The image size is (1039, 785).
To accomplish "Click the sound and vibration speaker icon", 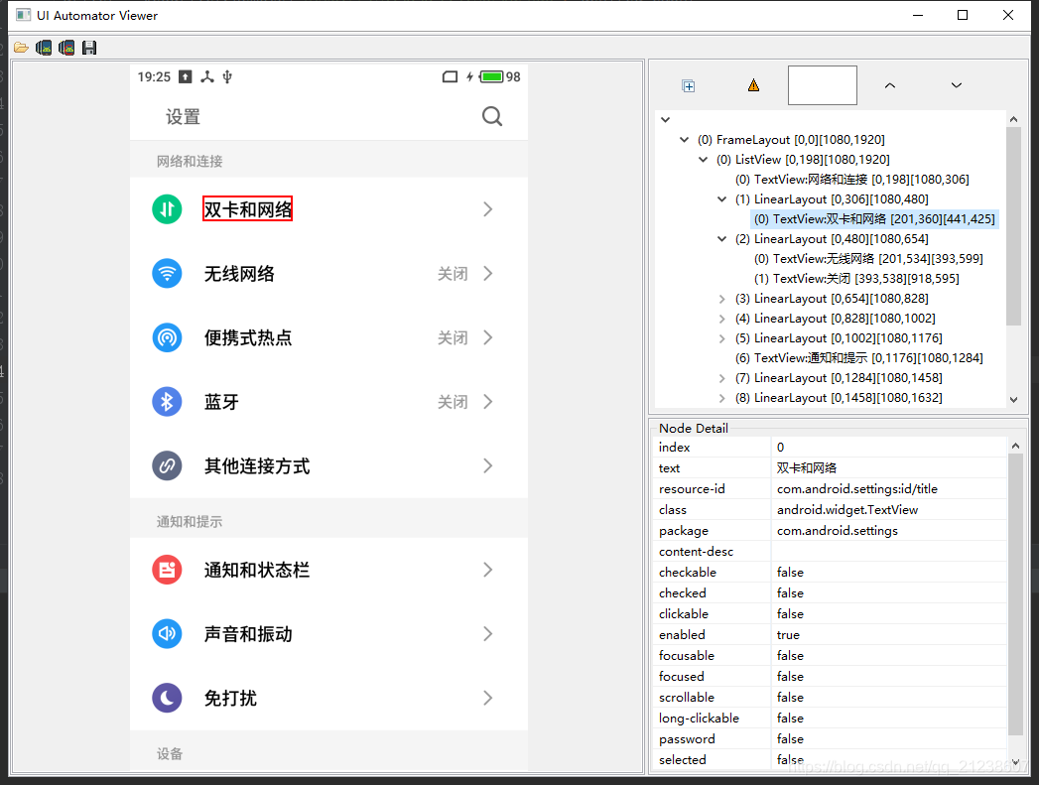I will coord(167,634).
